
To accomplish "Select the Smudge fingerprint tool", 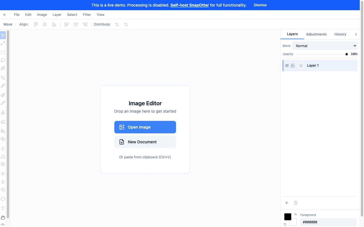I will 3,164.
